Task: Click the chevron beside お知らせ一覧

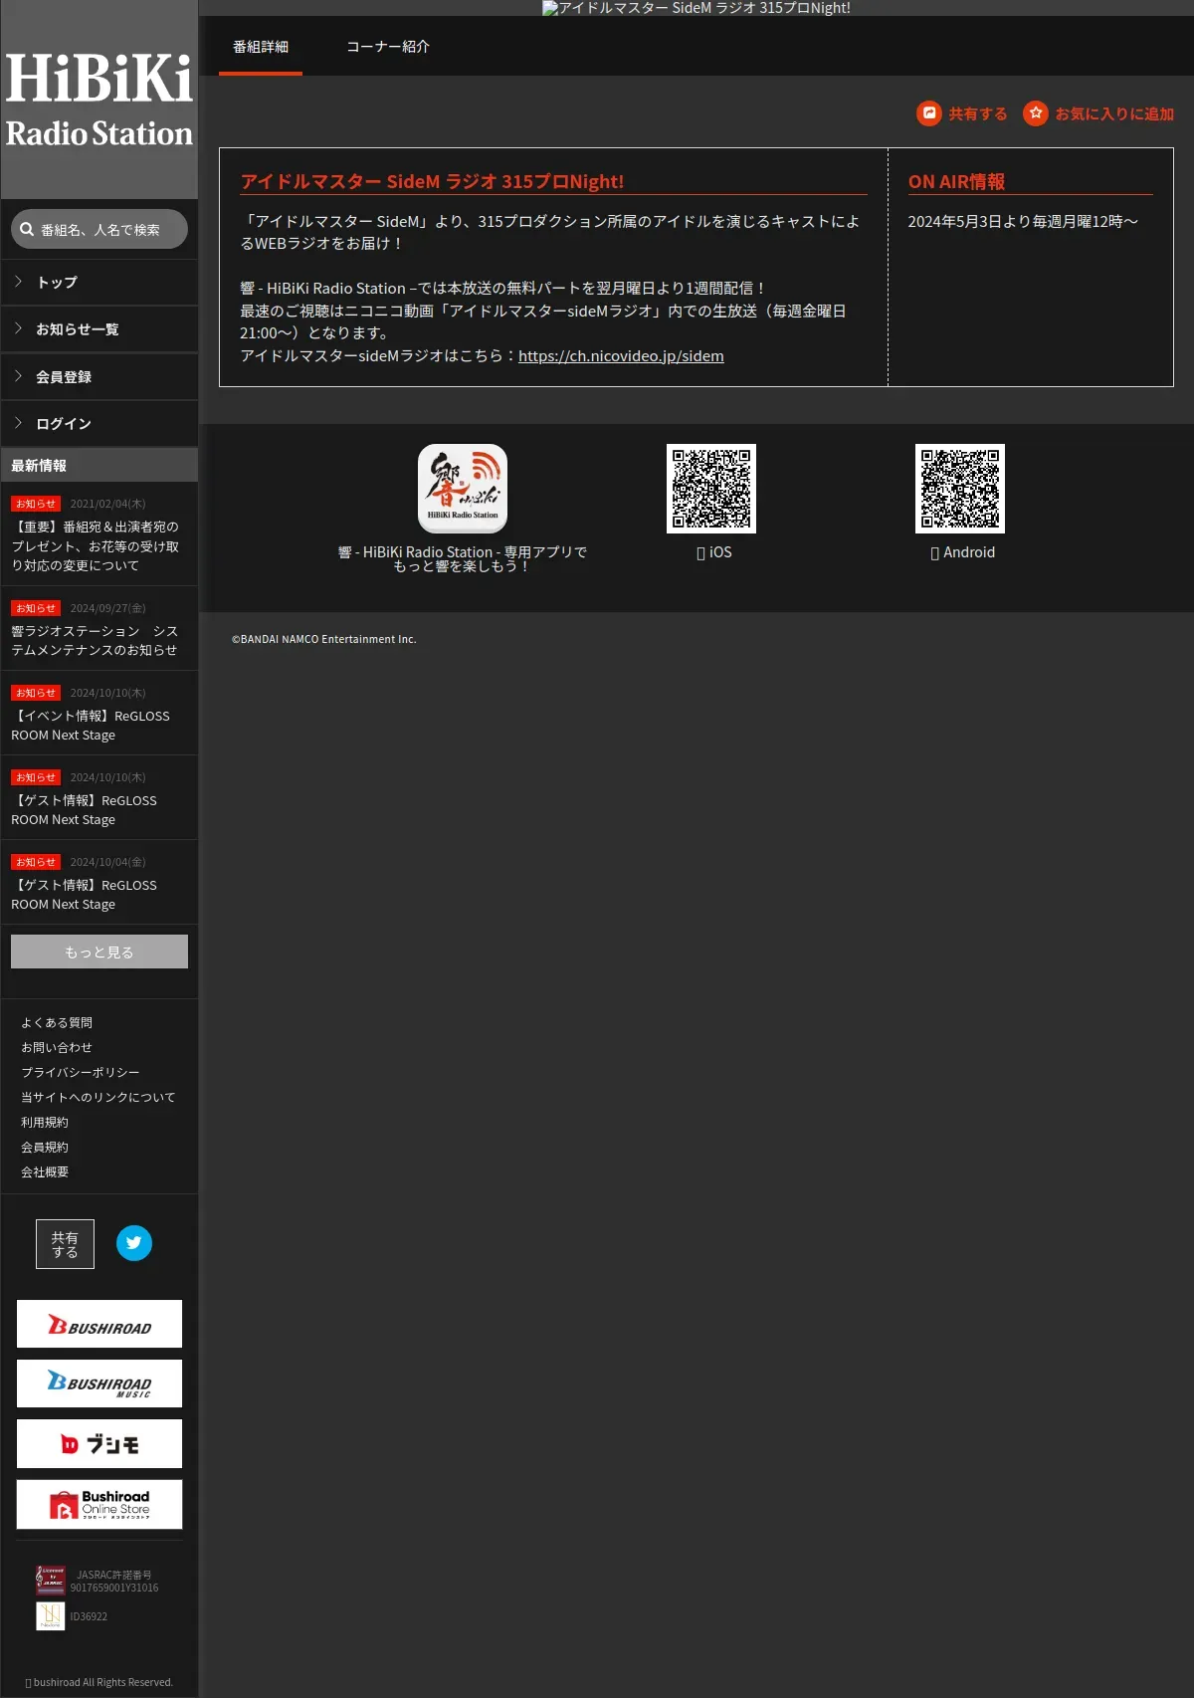Action: [x=19, y=328]
